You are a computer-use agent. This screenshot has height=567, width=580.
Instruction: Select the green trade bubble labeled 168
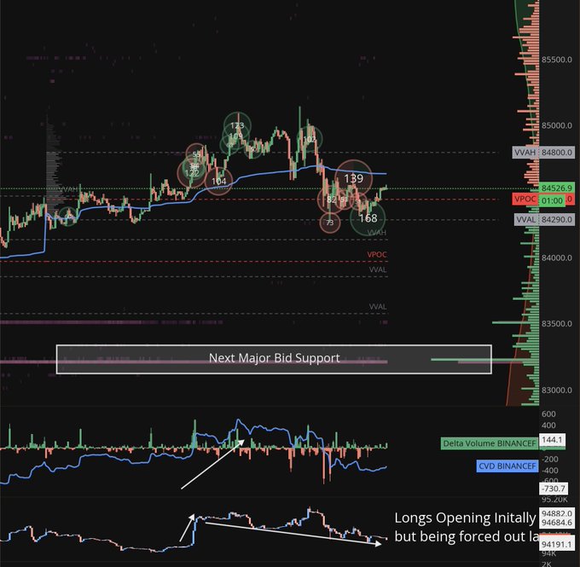click(x=368, y=218)
